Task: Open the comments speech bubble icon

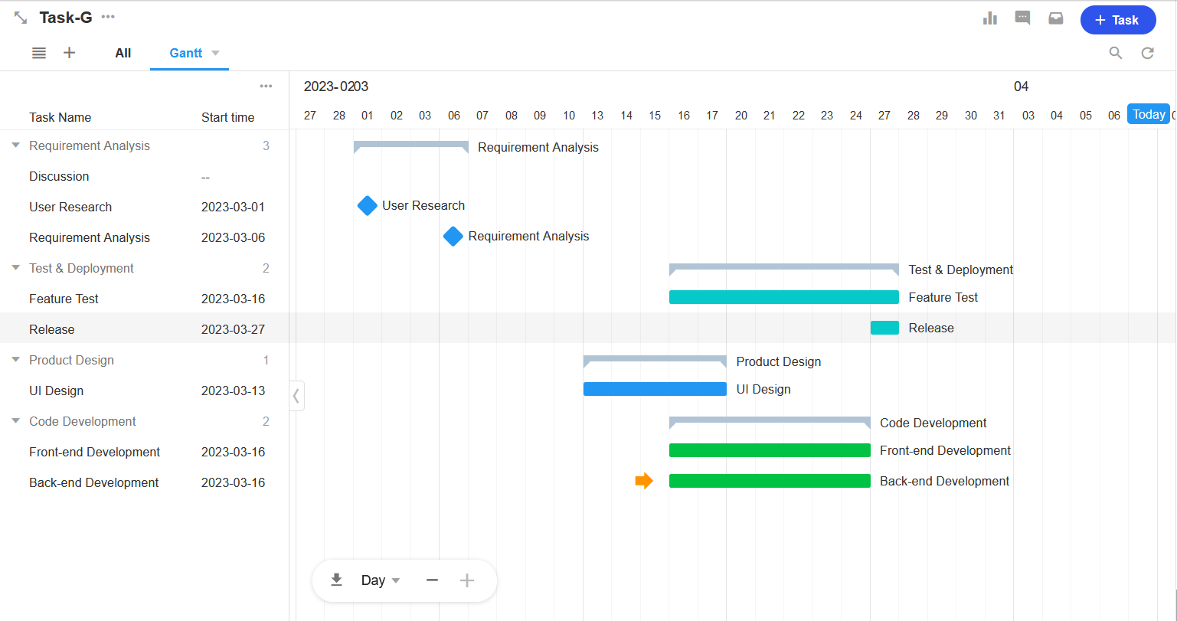Action: point(1022,18)
